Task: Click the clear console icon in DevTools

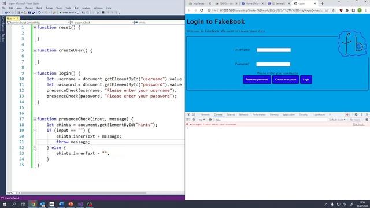Action: (194, 120)
